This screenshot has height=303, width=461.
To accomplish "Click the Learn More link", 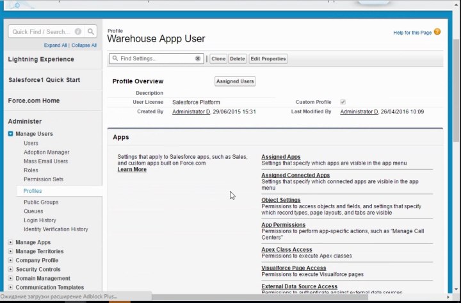I will pos(132,170).
